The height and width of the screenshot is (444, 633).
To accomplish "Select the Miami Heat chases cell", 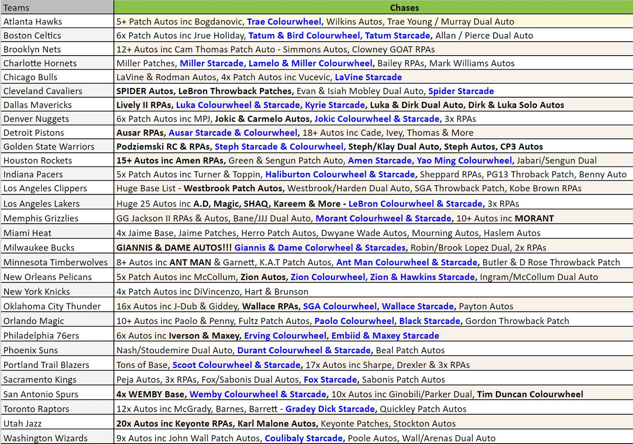I will click(329, 233).
